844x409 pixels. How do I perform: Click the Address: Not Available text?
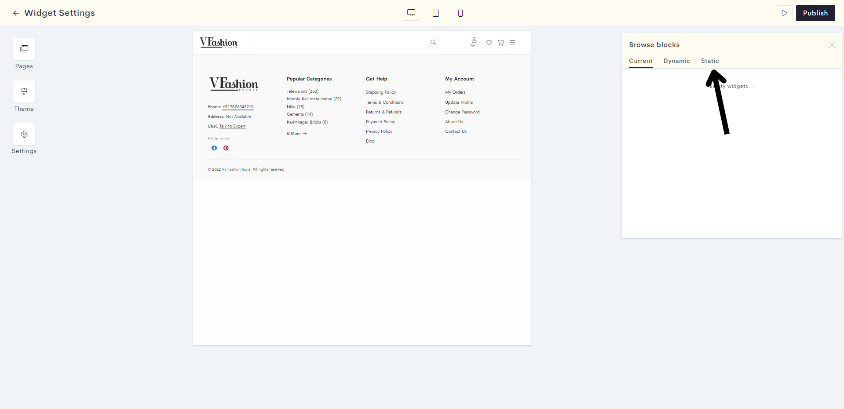click(229, 117)
